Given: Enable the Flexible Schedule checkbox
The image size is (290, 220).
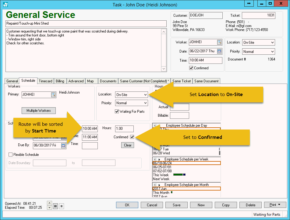Looking at the screenshot, I should 11,155.
